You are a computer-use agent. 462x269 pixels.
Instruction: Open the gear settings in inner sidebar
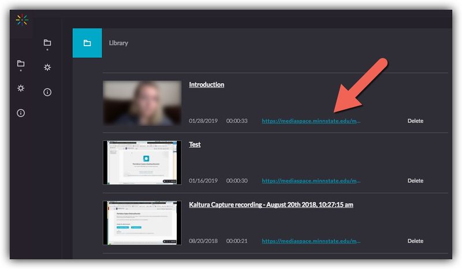tap(47, 68)
